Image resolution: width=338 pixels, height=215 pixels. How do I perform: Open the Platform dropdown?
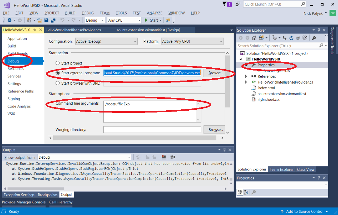click(192, 41)
